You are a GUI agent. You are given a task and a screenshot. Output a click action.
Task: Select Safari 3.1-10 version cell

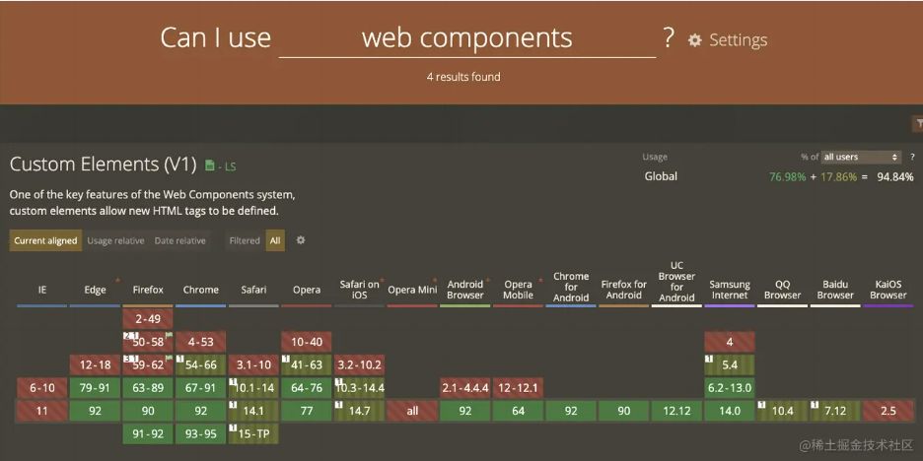(x=253, y=365)
